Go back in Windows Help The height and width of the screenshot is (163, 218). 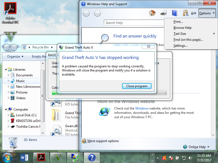pyautogui.click(x=86, y=13)
